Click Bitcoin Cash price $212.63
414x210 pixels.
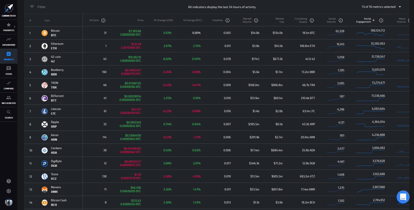pyautogui.click(x=136, y=200)
